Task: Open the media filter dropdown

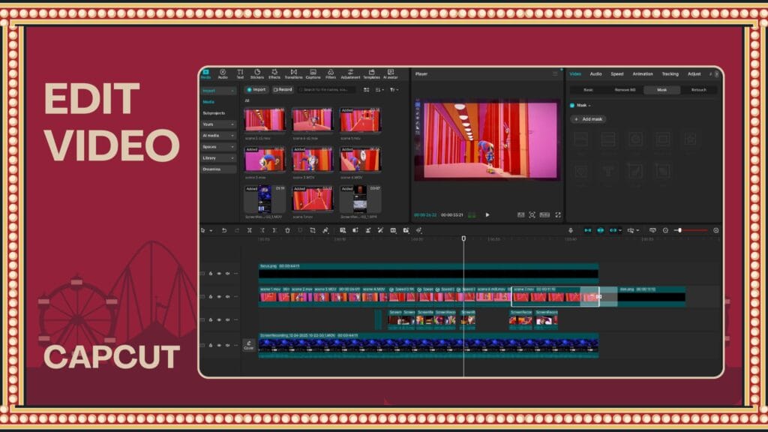Action: [x=394, y=90]
